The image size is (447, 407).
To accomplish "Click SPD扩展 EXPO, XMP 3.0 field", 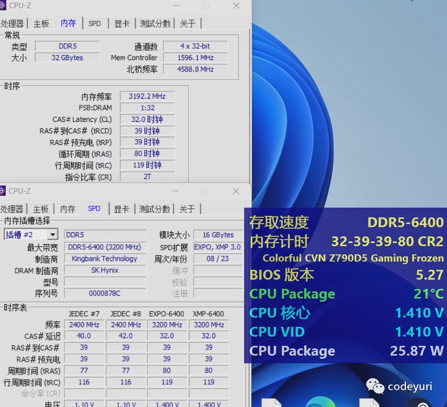I will 218,247.
